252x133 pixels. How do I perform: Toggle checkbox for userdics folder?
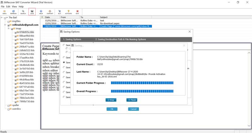pyautogui.click(x=9, y=109)
